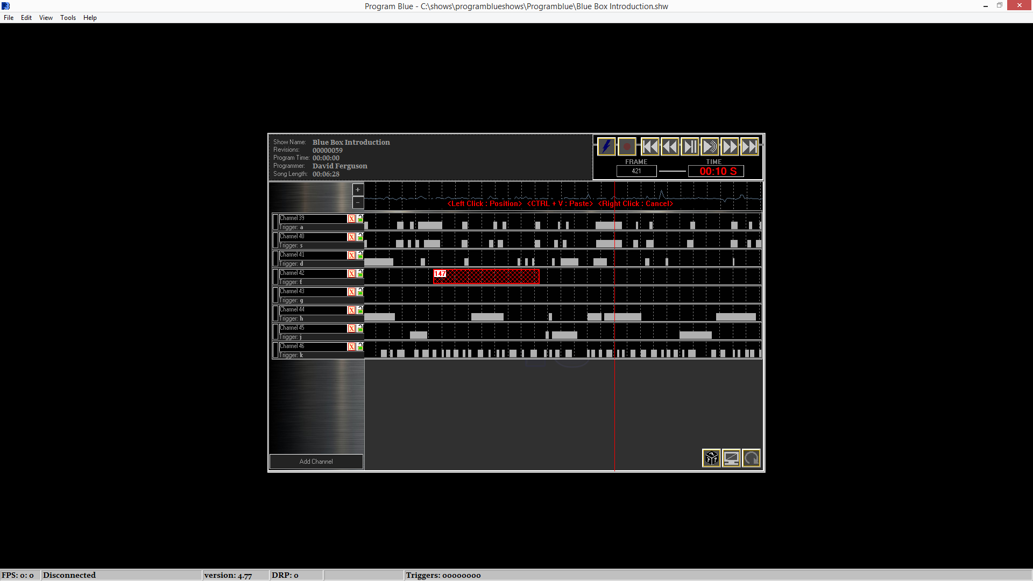The image size is (1033, 581).
Task: Click the monitor display icon near bottom right
Action: 731,458
